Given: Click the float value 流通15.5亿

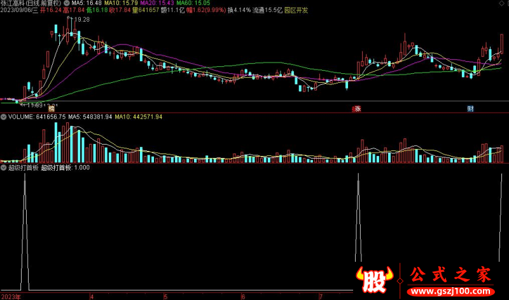Looking at the screenshot, I should click(267, 10).
